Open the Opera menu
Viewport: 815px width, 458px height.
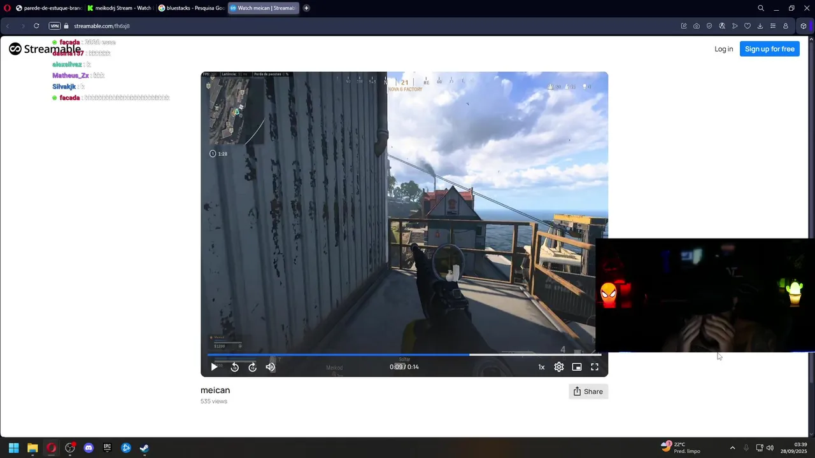point(7,8)
